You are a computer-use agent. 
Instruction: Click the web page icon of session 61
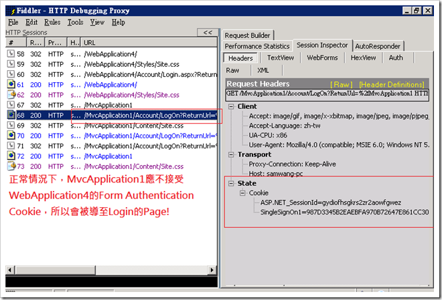(11, 84)
